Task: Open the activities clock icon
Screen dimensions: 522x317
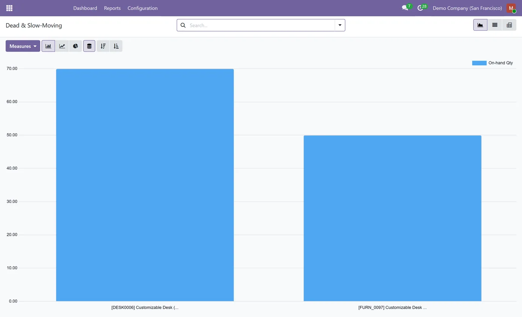Action: [x=420, y=8]
